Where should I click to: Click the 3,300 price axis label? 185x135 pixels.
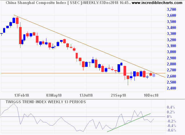pyautogui.click(x=171, y=34)
